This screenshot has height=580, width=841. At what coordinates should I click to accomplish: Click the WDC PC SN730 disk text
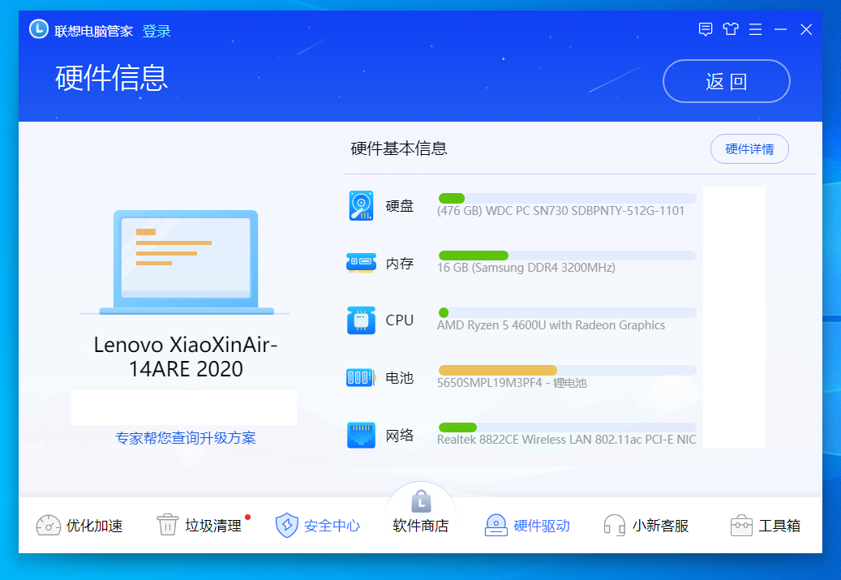point(560,211)
